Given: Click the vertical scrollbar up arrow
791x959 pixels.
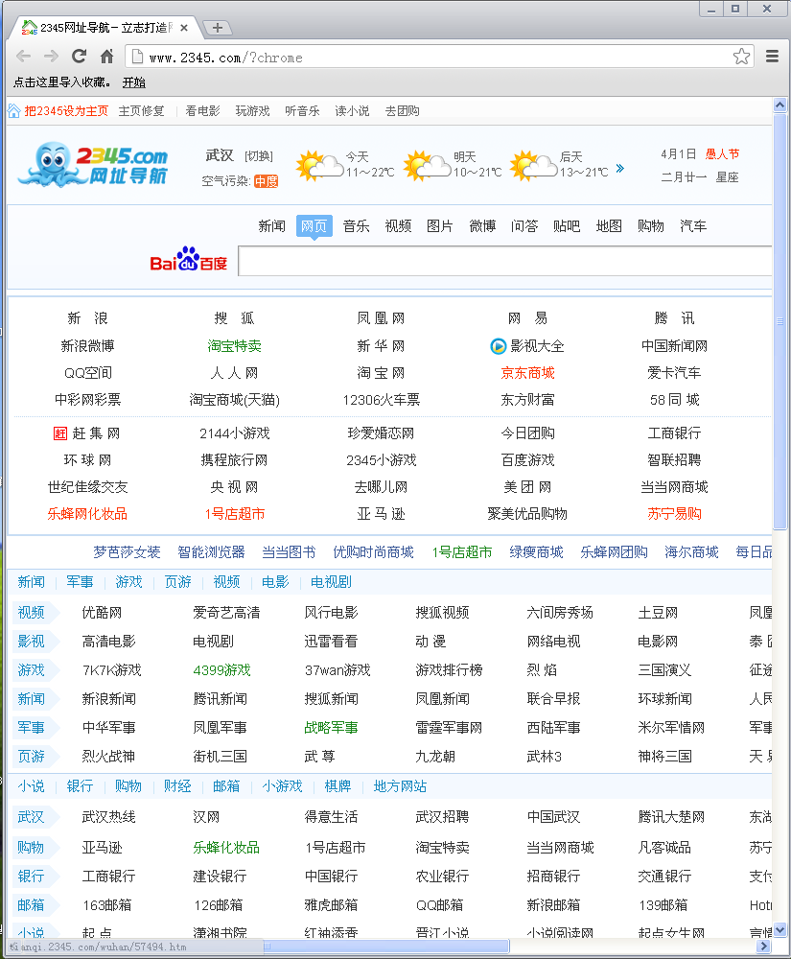Looking at the screenshot, I should pyautogui.click(x=780, y=105).
